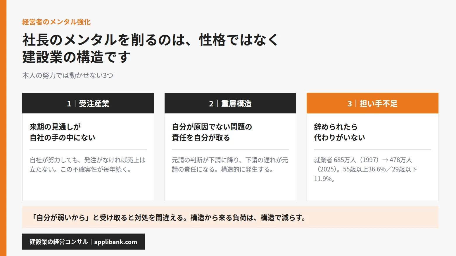Click the line 責任を自分が取る
This screenshot has width=456, height=256.
coord(201,138)
